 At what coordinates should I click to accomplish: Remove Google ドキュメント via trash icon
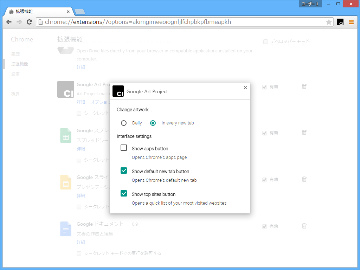pyautogui.click(x=304, y=226)
